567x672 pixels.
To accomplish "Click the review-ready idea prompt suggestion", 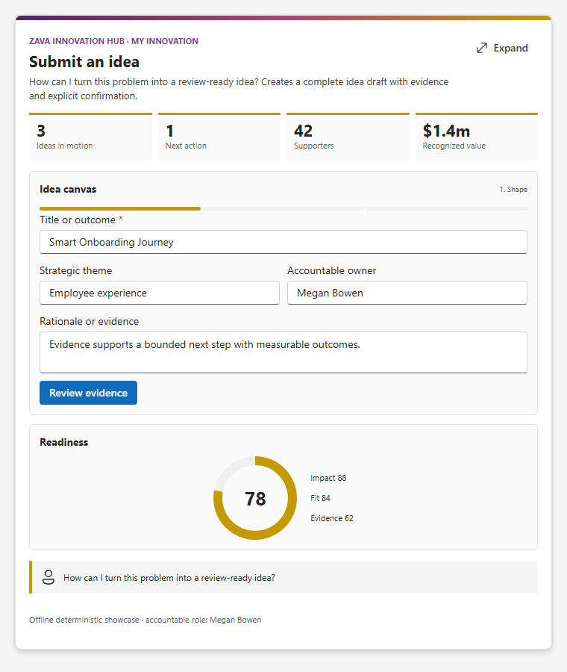I will [x=283, y=577].
